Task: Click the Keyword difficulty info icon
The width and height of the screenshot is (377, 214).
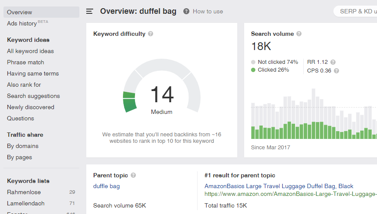Action: click(151, 34)
